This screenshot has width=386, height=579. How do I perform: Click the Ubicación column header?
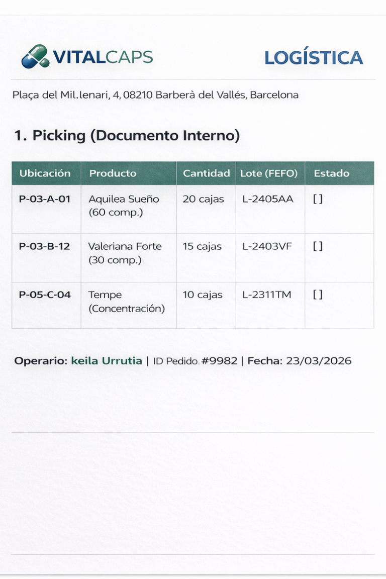click(x=45, y=173)
